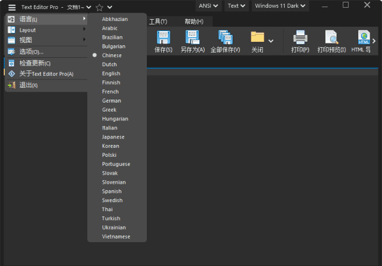This screenshot has width=382, height=266.
Task: Click the Save (保存) floppy disk icon
Action: (164, 37)
